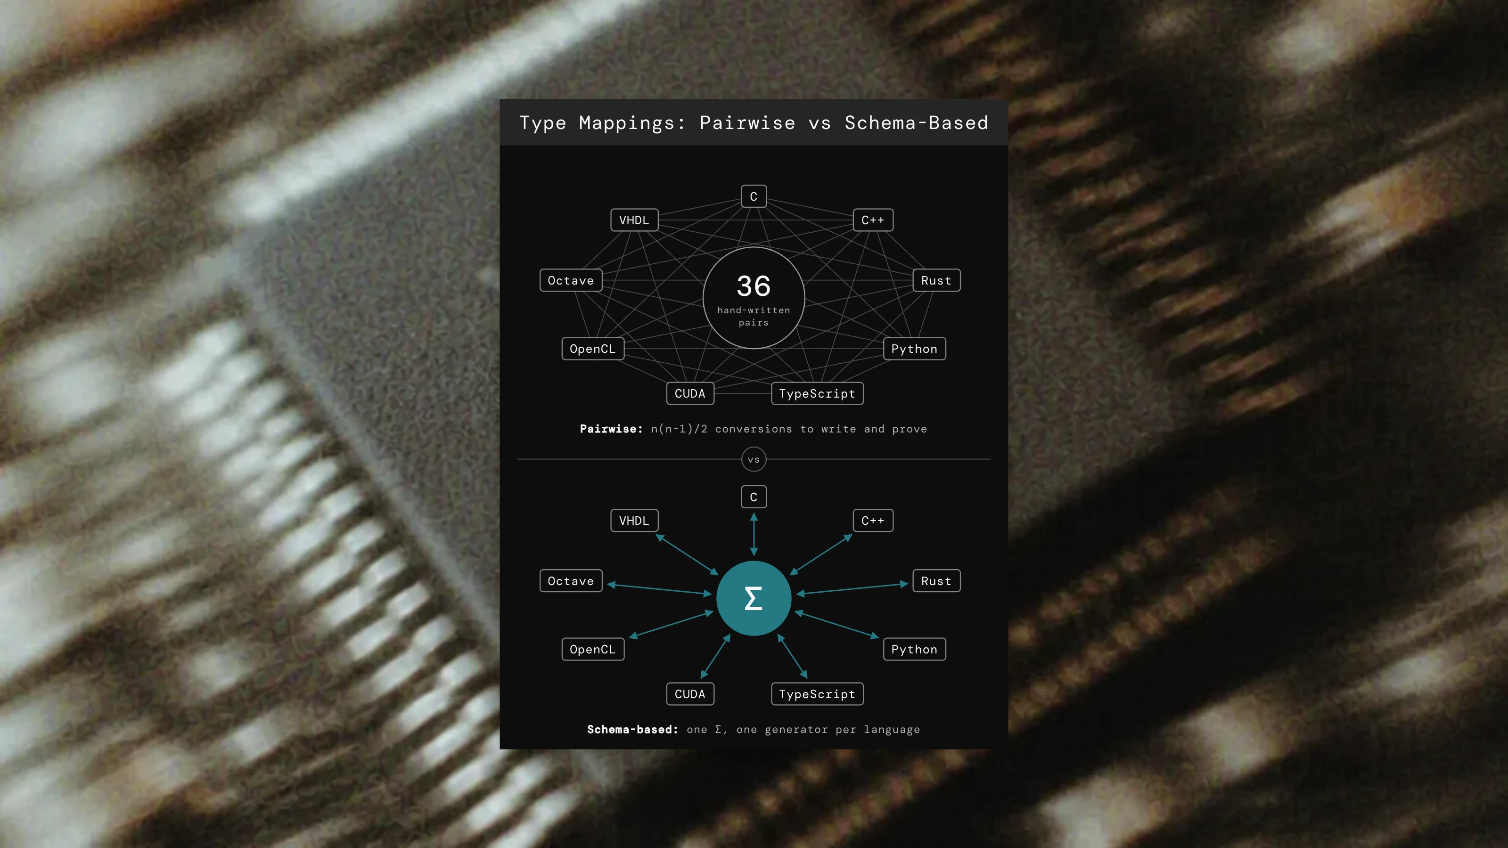Click the Python node in schema-based diagram
This screenshot has height=848, width=1508.
point(914,649)
